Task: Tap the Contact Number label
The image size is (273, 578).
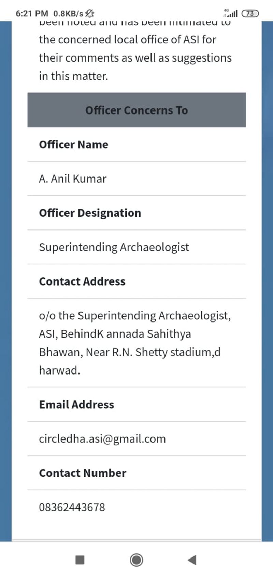Action: pyautogui.click(x=83, y=473)
